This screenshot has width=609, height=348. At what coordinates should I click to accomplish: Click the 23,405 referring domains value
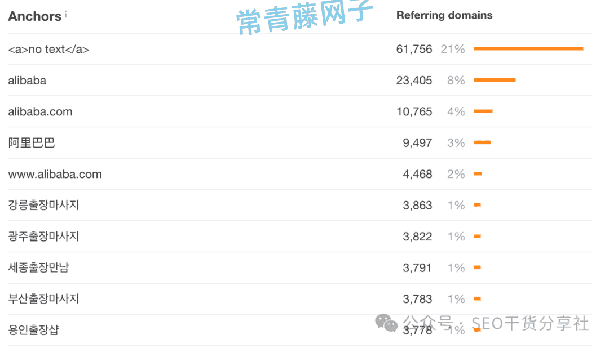pos(414,81)
